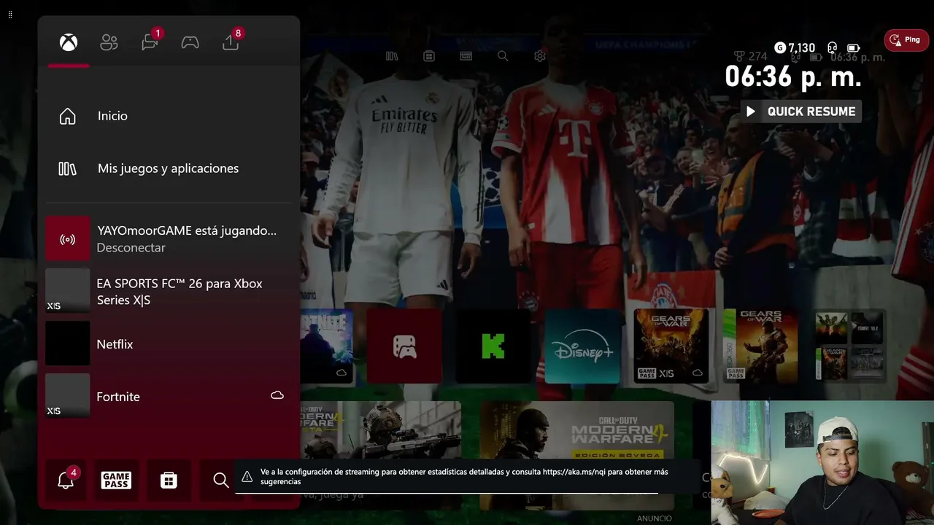Click the streaming statistics suggestion notice text
Viewport: 934px width, 525px height.
coord(464,477)
